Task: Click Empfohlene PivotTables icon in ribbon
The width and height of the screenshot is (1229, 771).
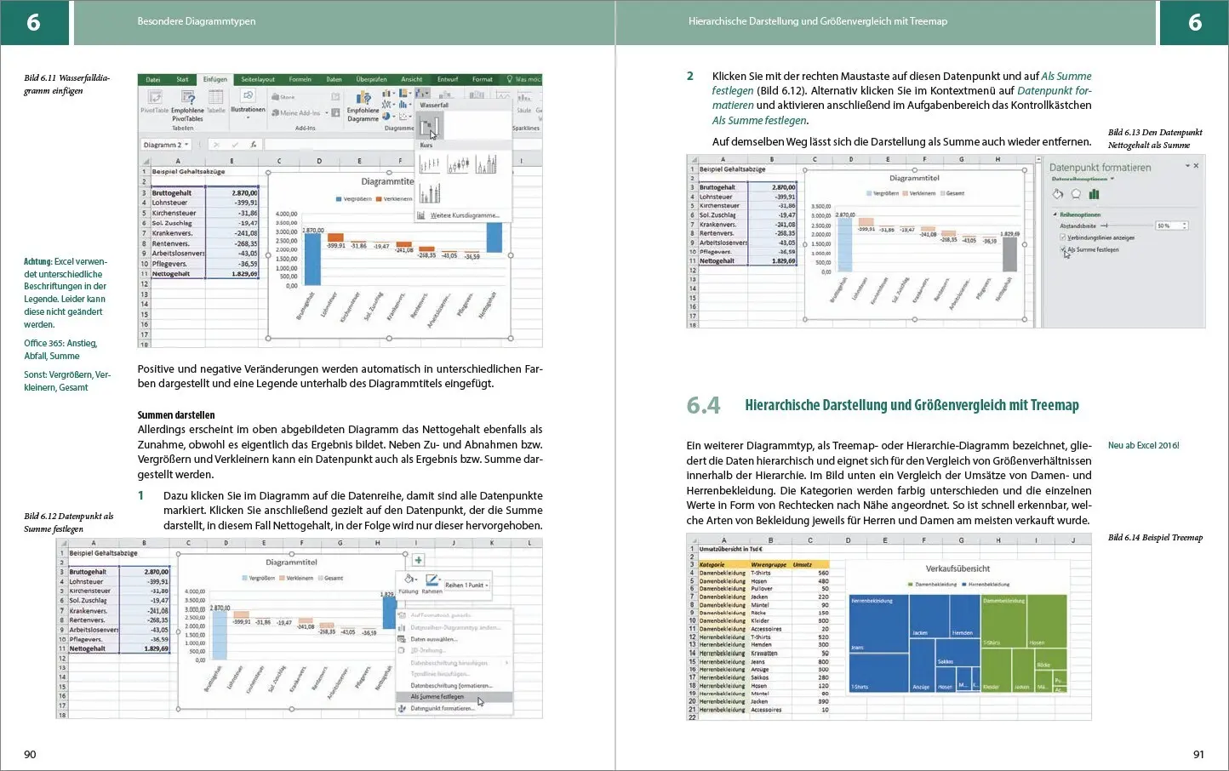Action: [188, 98]
